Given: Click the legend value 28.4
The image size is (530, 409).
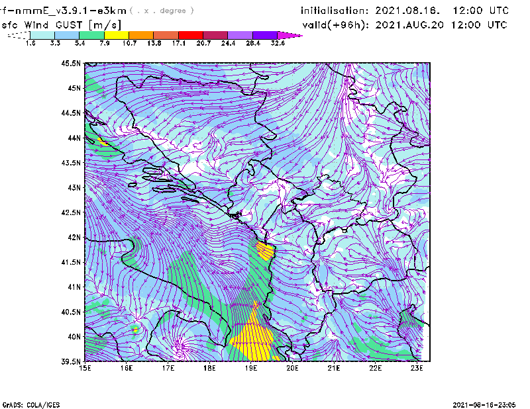Looking at the screenshot, I should click(253, 43).
